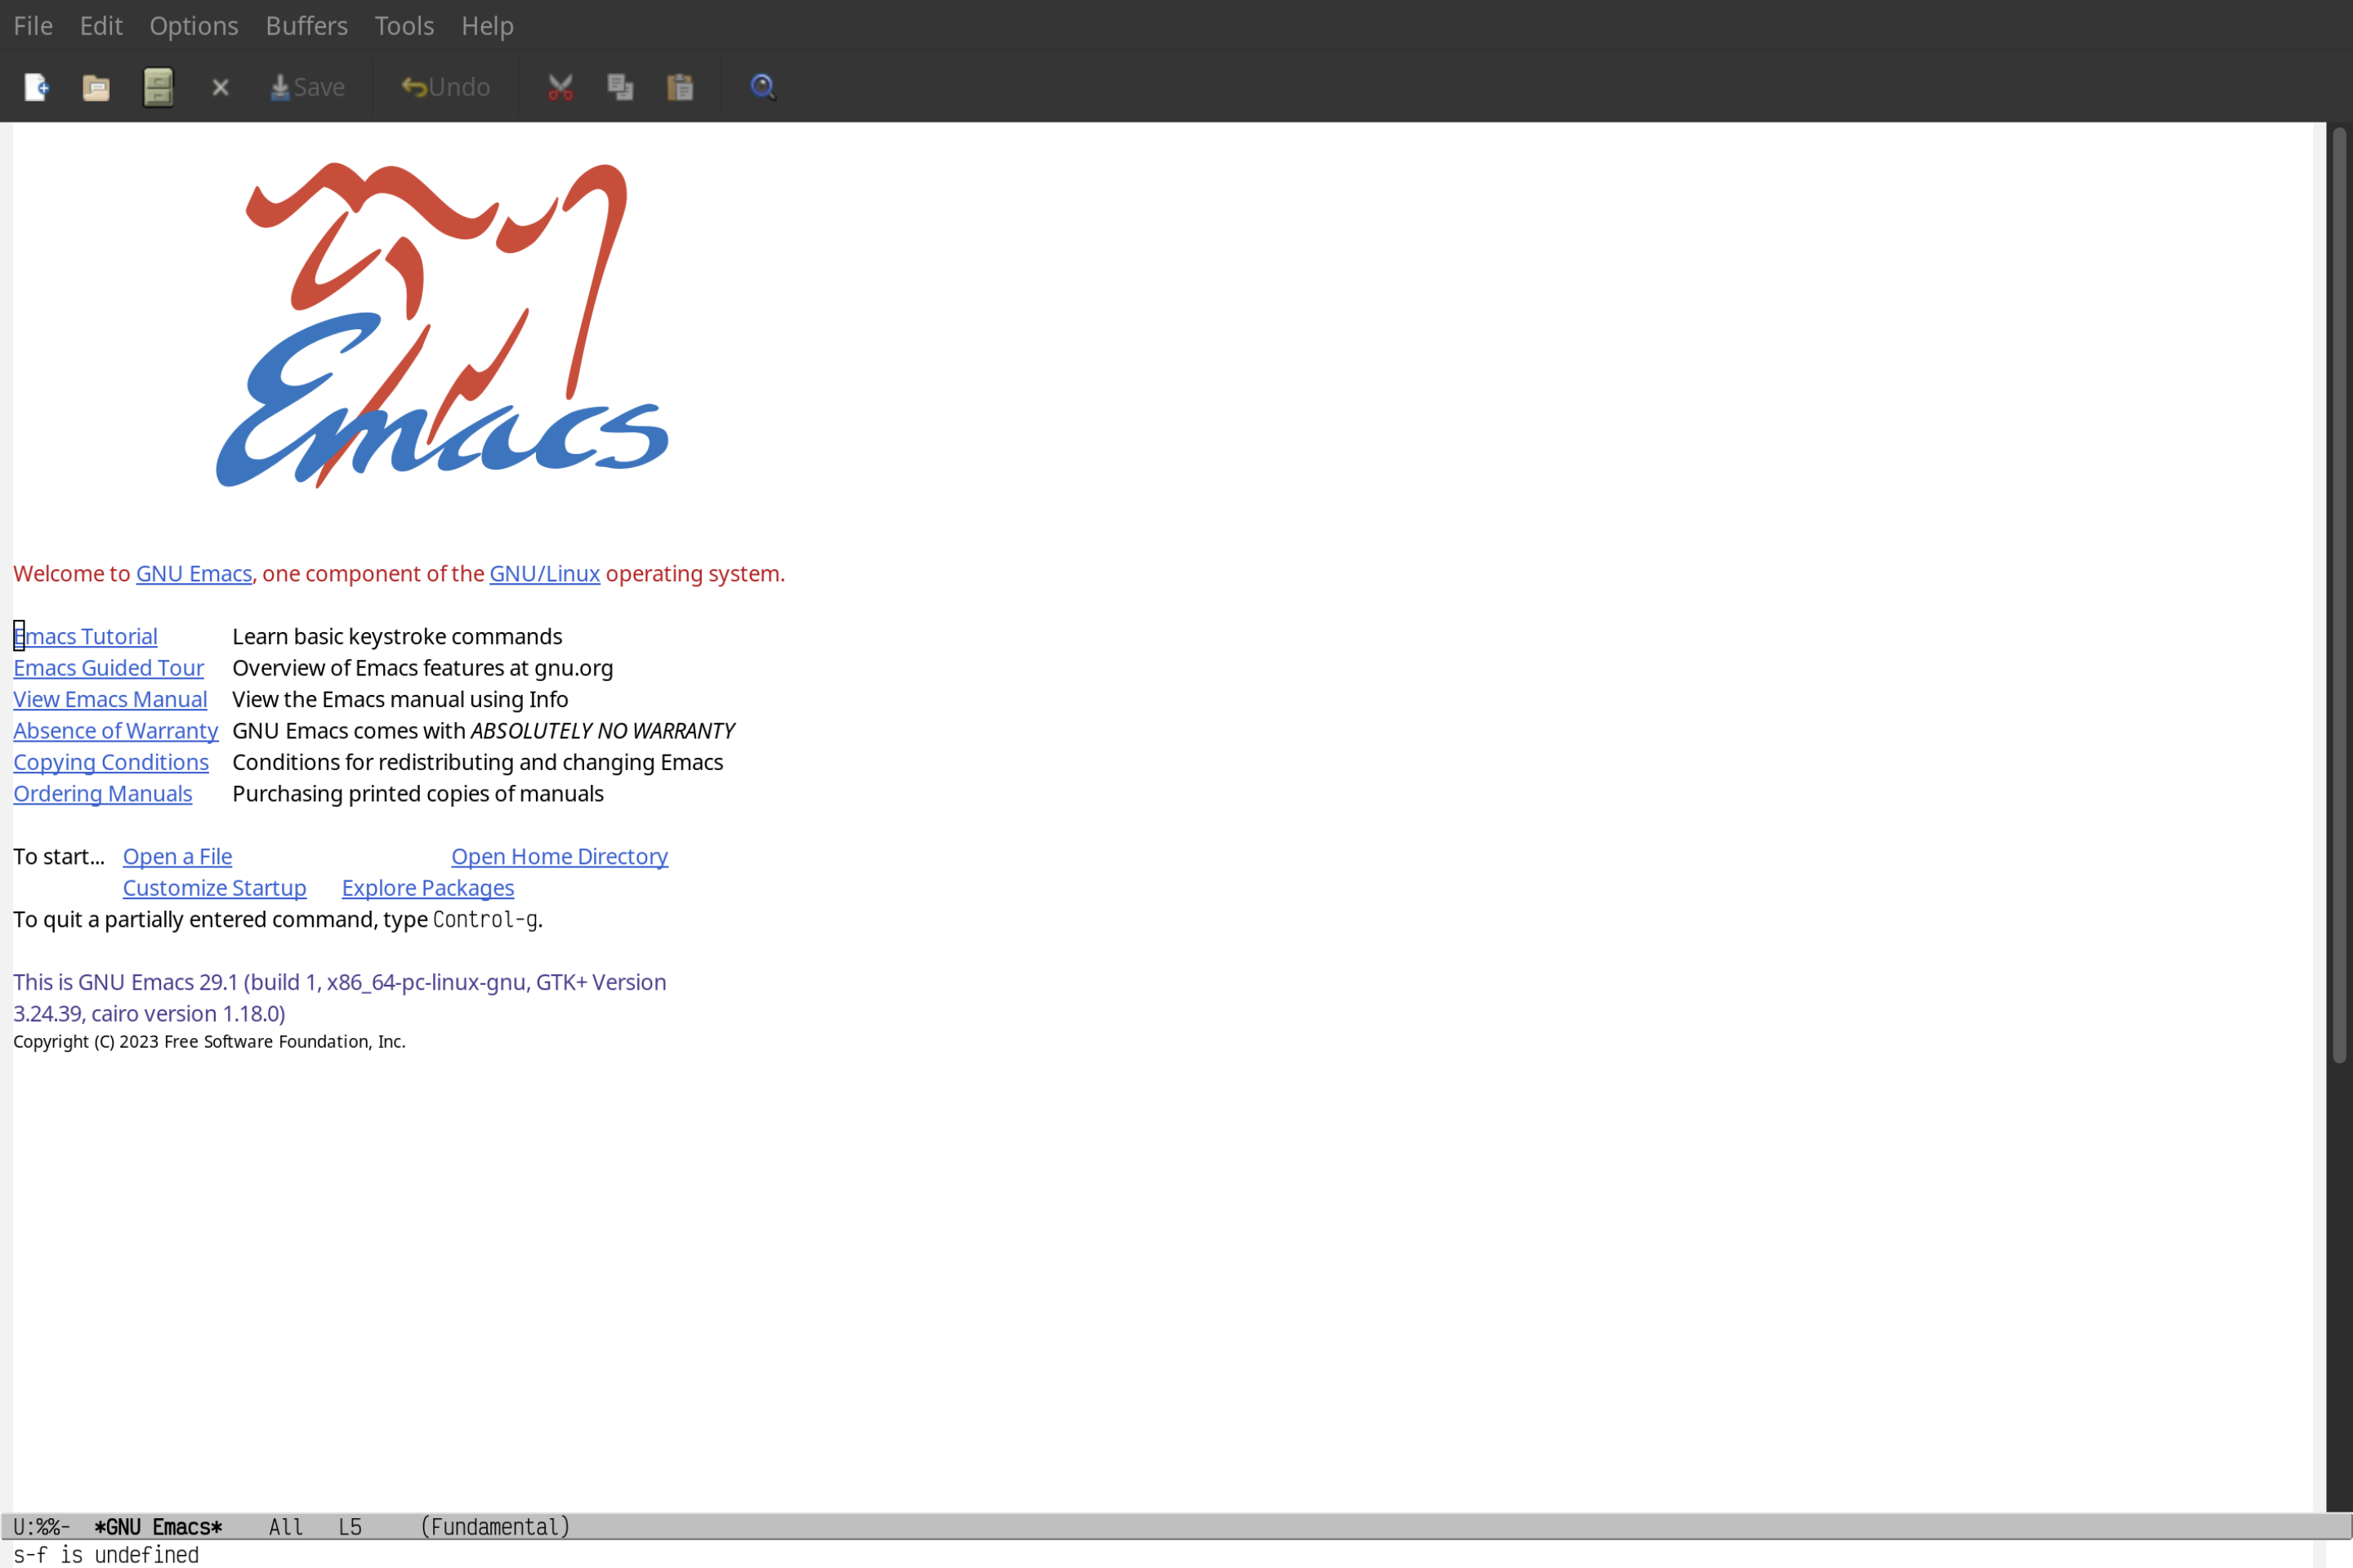Click the Open a File link
Image resolution: width=2353 pixels, height=1568 pixels.
click(176, 856)
